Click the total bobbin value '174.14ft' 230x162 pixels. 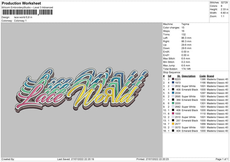point(186,69)
